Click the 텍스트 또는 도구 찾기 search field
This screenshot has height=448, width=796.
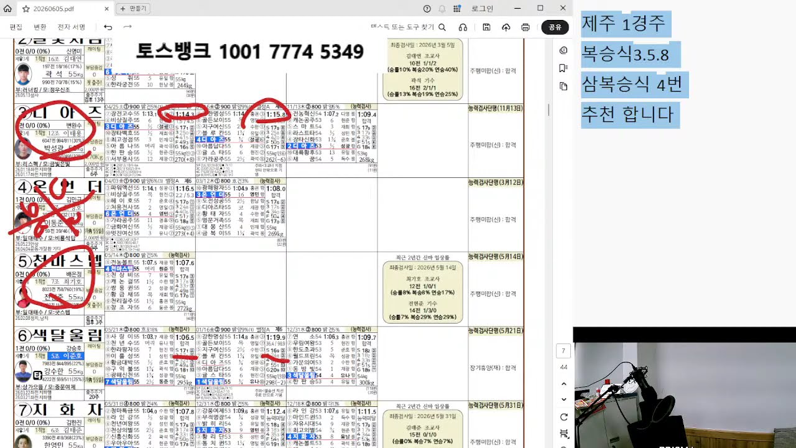pyautogui.click(x=402, y=27)
